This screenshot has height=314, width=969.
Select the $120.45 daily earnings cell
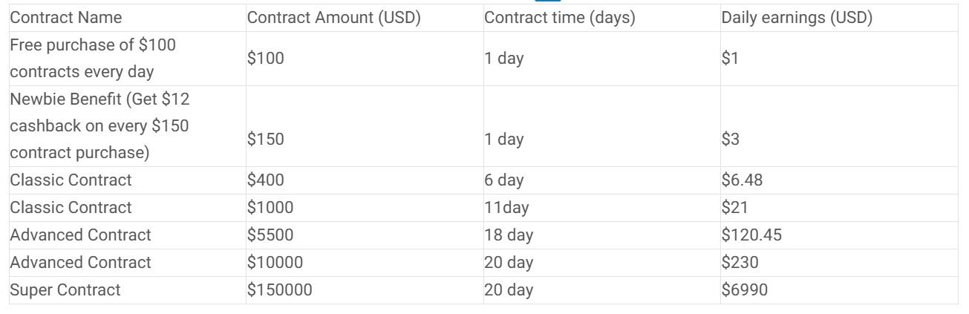click(751, 235)
